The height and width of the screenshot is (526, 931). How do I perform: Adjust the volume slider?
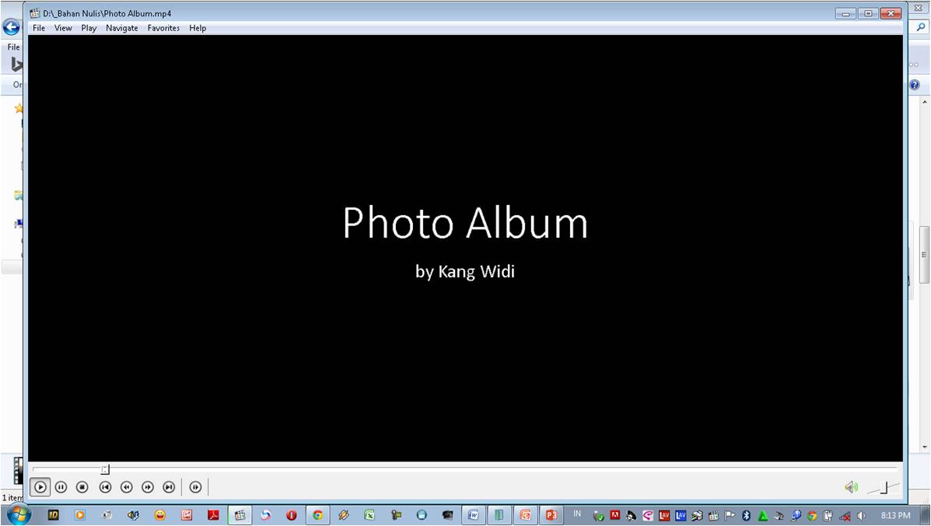tap(883, 489)
